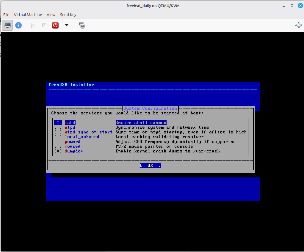Enable the powerd checkbox
The height and width of the screenshot is (252, 304).
click(58, 142)
